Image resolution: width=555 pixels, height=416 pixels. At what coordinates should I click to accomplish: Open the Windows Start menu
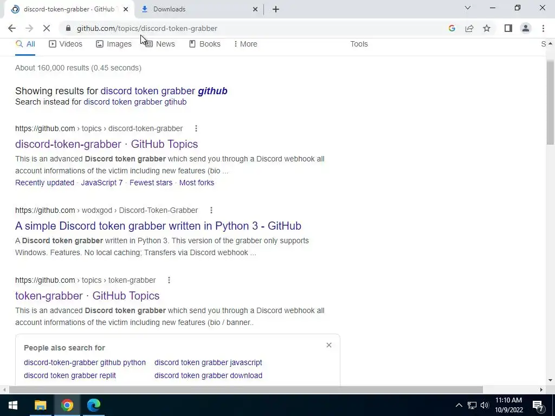pyautogui.click(x=13, y=405)
